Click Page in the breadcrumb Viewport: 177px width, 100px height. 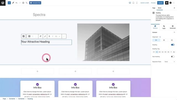coord(4,99)
